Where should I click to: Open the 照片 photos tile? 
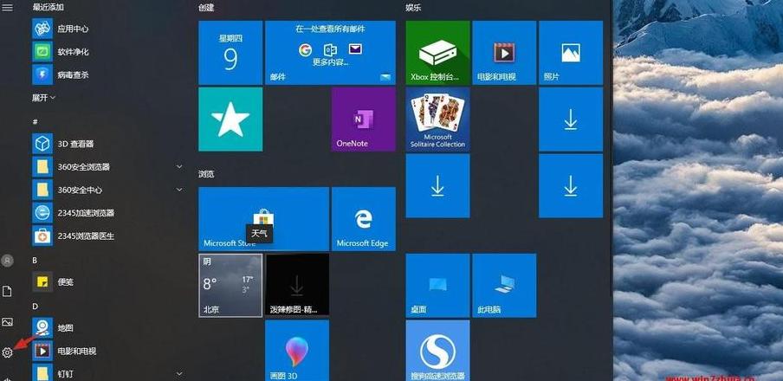[571, 53]
